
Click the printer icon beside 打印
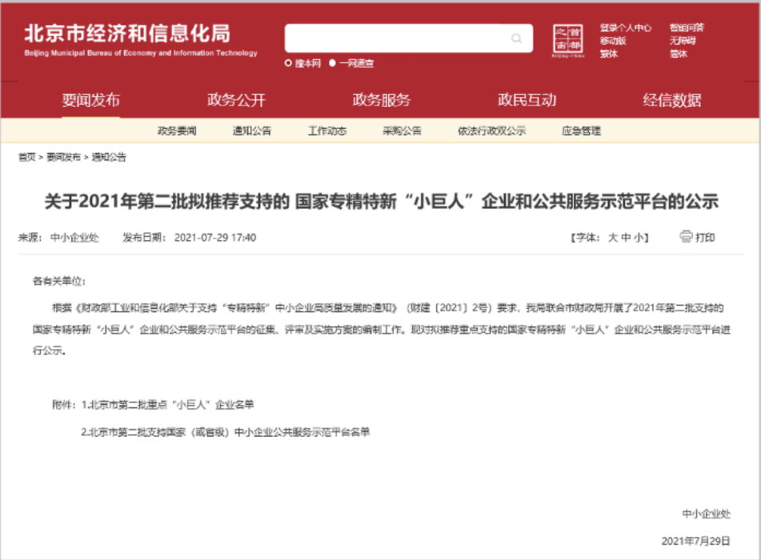(x=686, y=237)
